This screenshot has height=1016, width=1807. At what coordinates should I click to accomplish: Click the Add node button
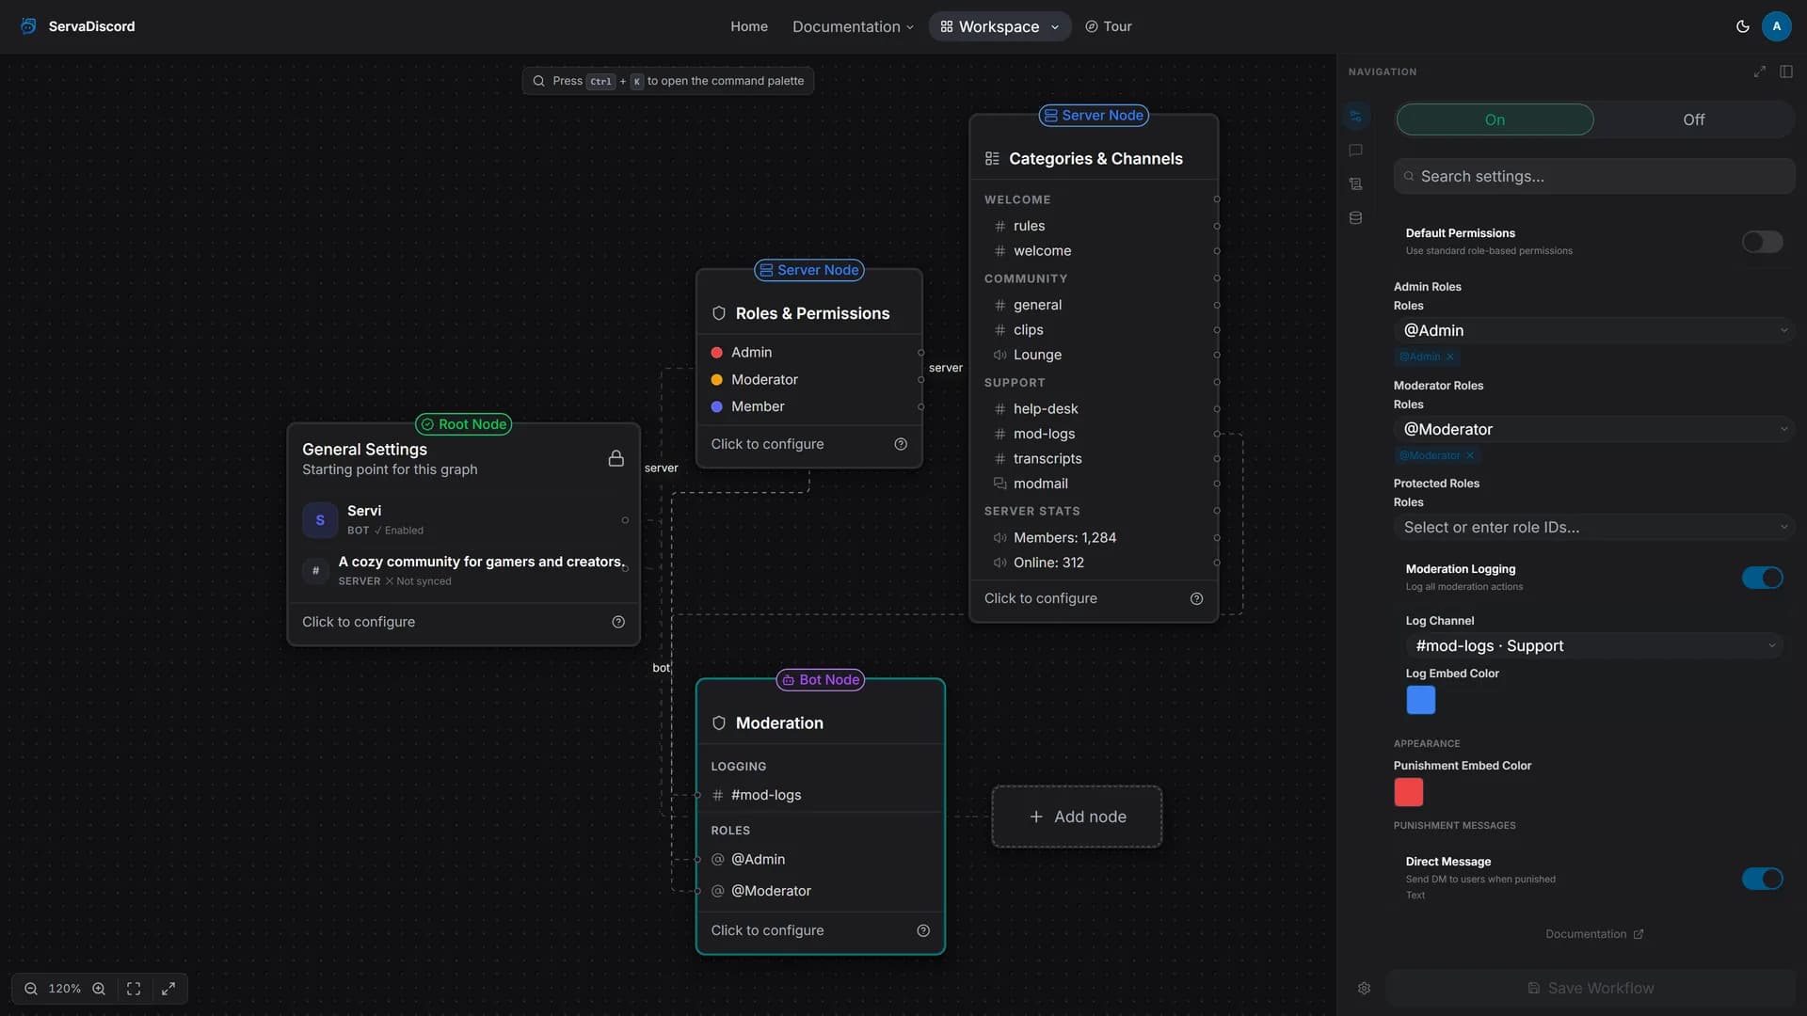1077,817
